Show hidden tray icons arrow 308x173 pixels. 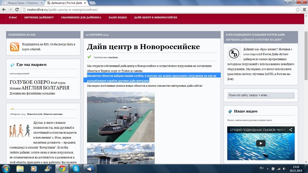tap(267, 169)
